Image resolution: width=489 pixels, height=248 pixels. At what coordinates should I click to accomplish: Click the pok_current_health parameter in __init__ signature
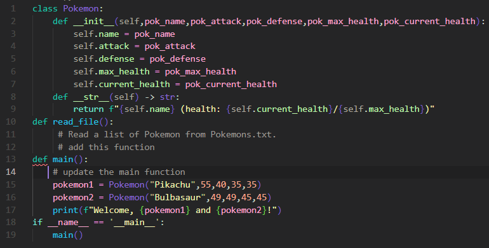click(x=429, y=21)
